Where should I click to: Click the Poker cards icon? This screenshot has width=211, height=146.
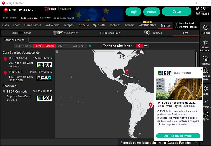[x=46, y=9]
